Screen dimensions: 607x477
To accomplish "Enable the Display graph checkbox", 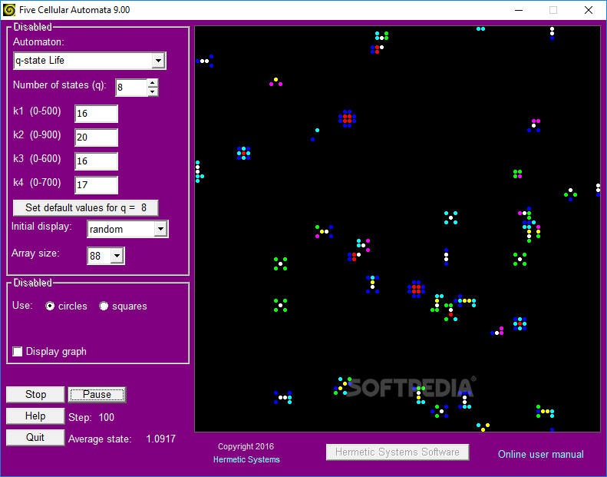I will coord(18,352).
